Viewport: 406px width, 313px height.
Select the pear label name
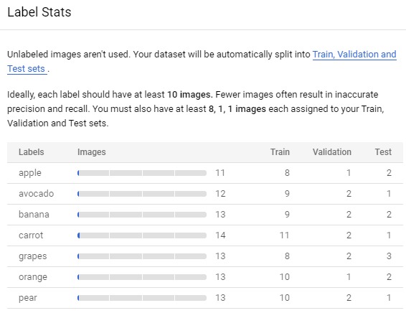pos(28,298)
